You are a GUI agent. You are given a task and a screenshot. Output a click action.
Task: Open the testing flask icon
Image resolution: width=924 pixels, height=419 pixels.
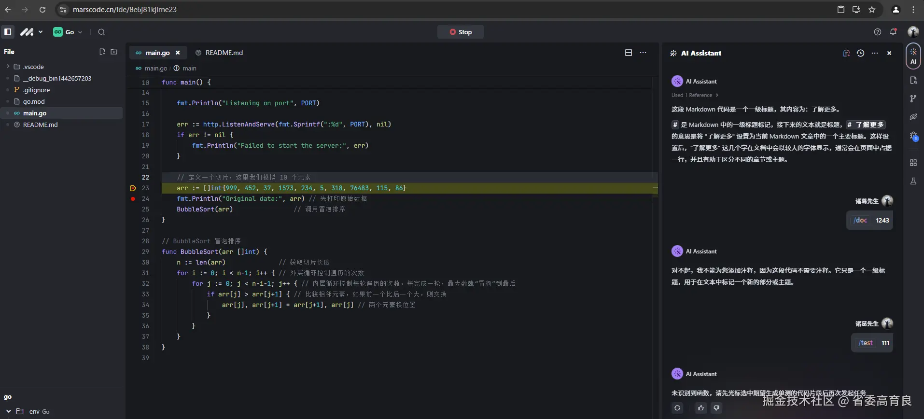click(913, 181)
